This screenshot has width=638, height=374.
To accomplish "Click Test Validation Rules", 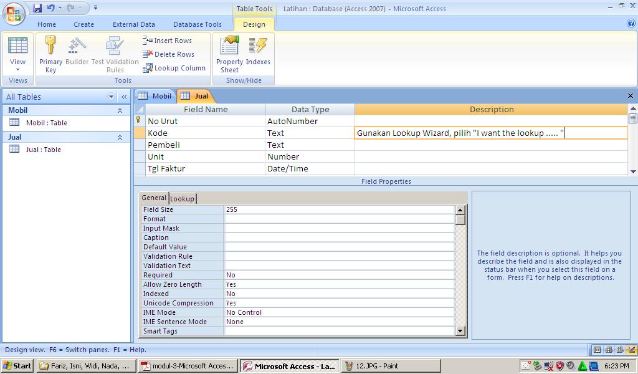I will [x=115, y=54].
